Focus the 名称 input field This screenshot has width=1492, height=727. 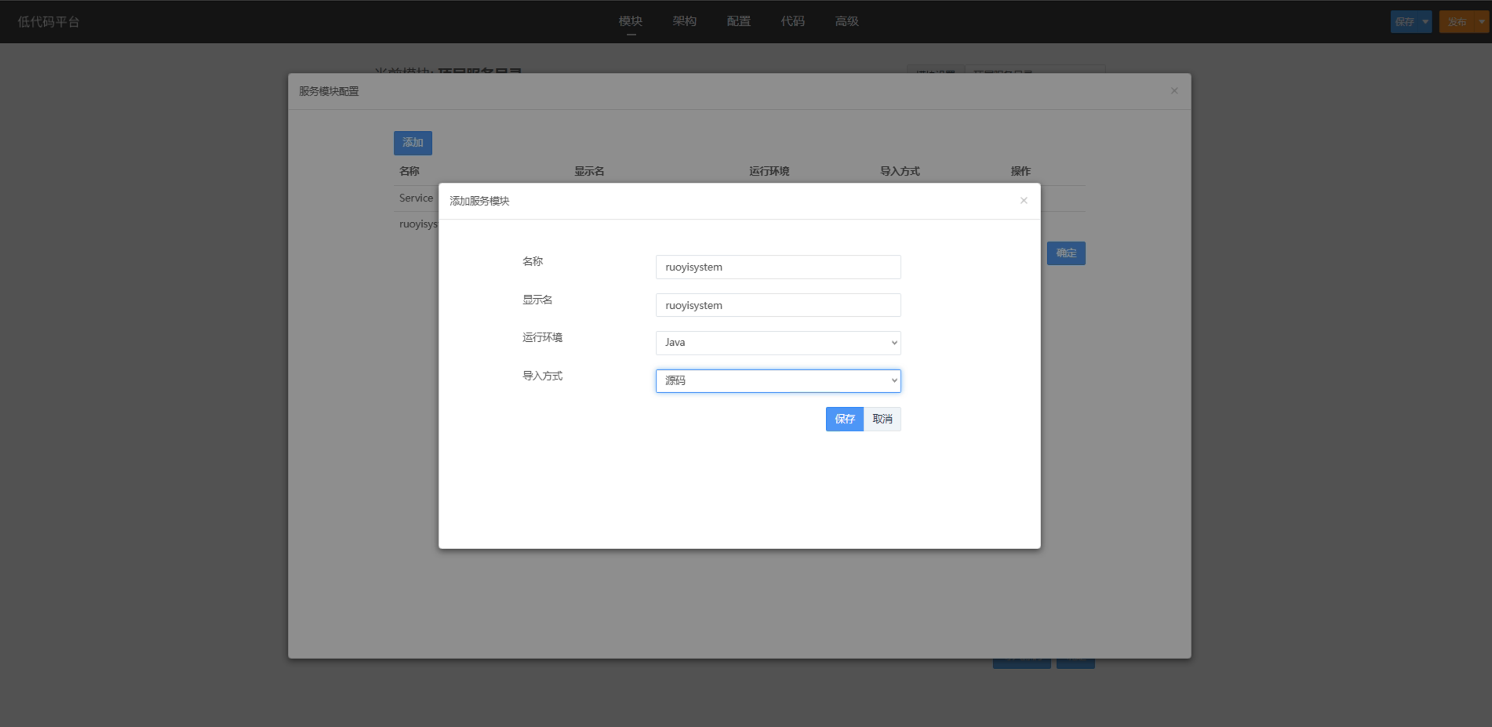(777, 267)
